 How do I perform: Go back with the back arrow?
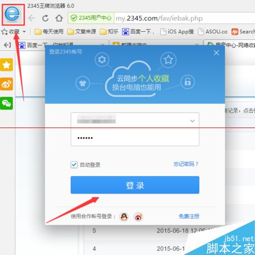pos(32,18)
